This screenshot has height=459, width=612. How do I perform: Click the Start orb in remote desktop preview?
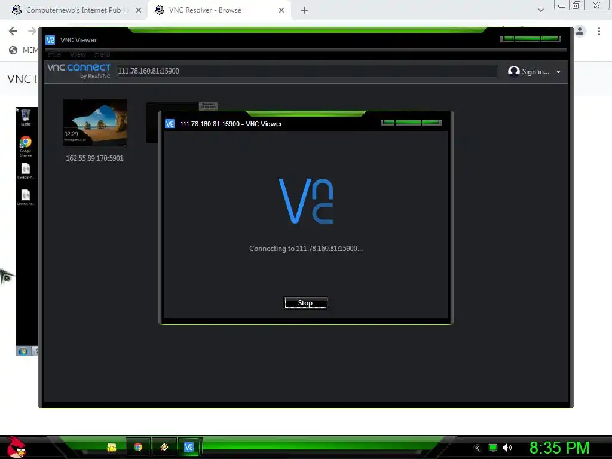pyautogui.click(x=23, y=351)
